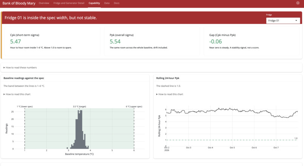Click the 'Oct 5' axis tick label
This screenshot has height=166, width=304.
coord(232,148)
